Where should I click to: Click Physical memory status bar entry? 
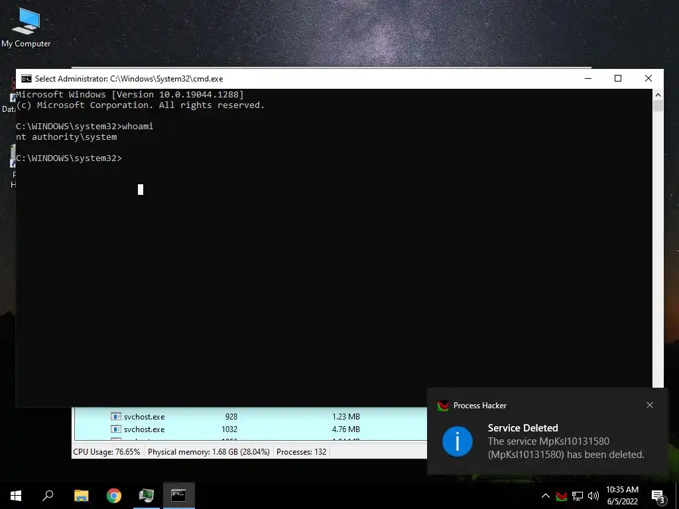(209, 452)
